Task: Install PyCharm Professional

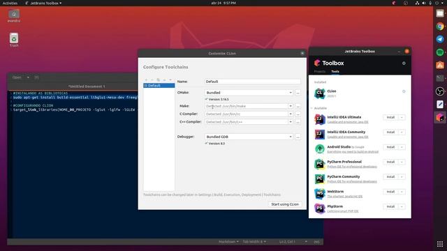Action: click(x=390, y=162)
